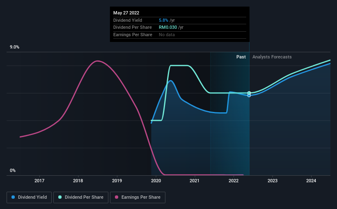Toggle the Dividend Per Share legend button

pos(81,197)
